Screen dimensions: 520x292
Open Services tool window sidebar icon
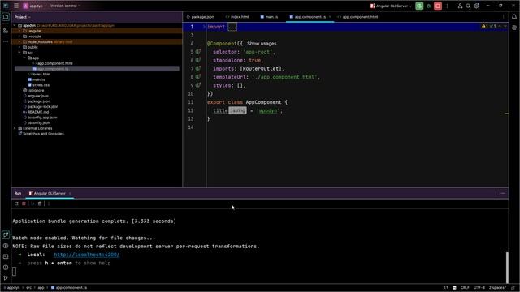(6, 246)
